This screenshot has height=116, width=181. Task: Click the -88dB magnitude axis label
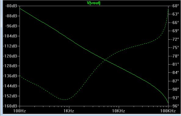pyautogui.click(x=11, y=16)
